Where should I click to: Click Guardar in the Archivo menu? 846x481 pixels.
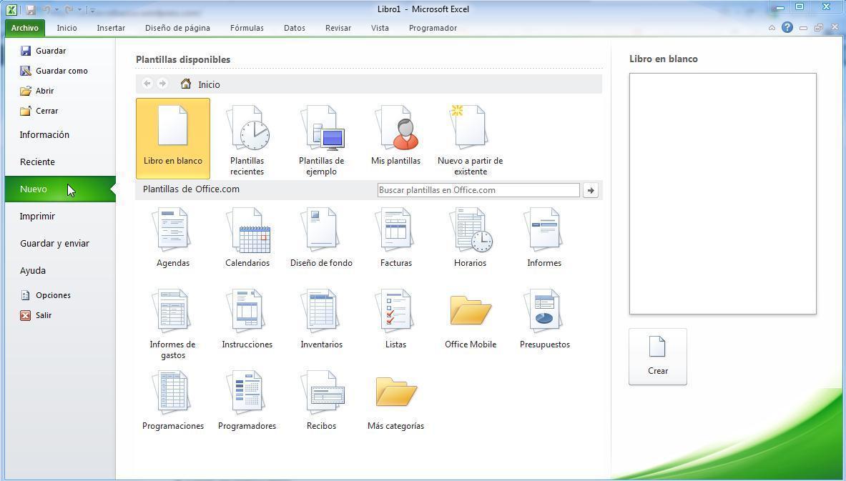pos(43,51)
